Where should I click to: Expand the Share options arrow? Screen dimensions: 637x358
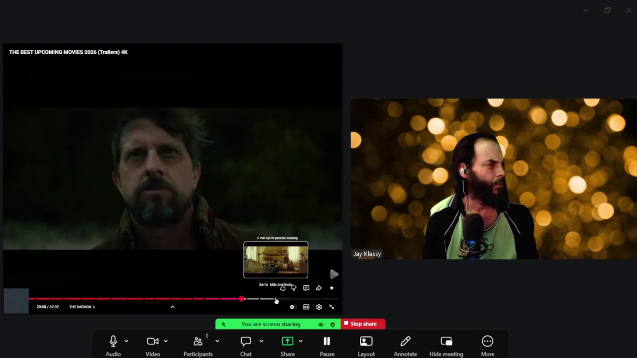coord(301,341)
